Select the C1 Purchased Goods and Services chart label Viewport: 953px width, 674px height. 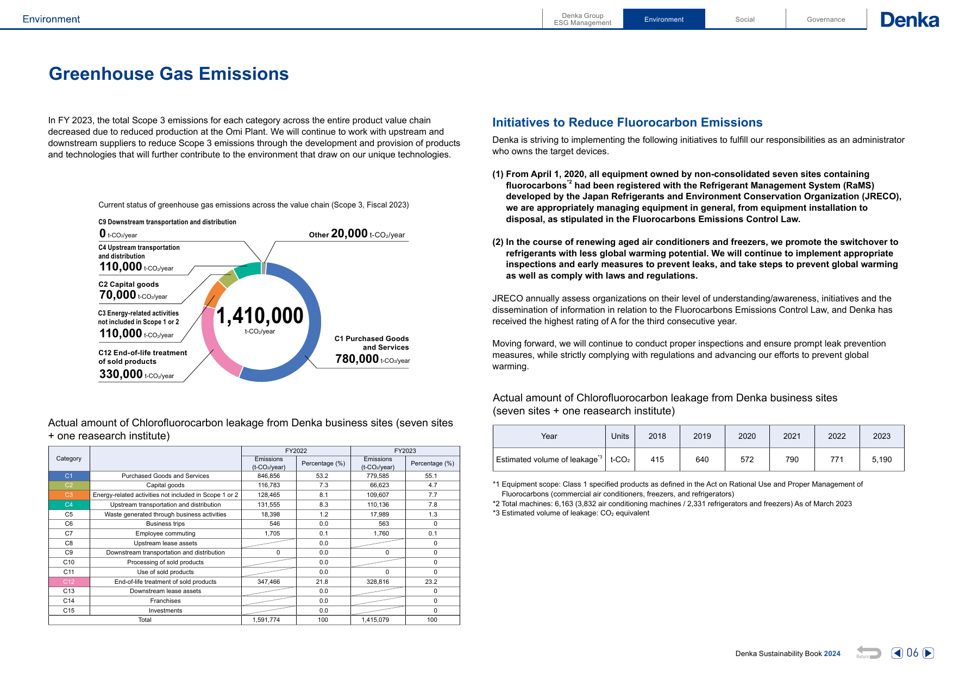(x=372, y=349)
